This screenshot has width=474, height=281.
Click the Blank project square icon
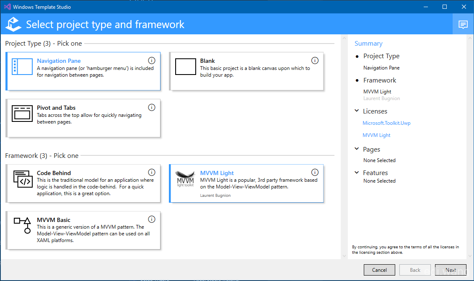(185, 67)
